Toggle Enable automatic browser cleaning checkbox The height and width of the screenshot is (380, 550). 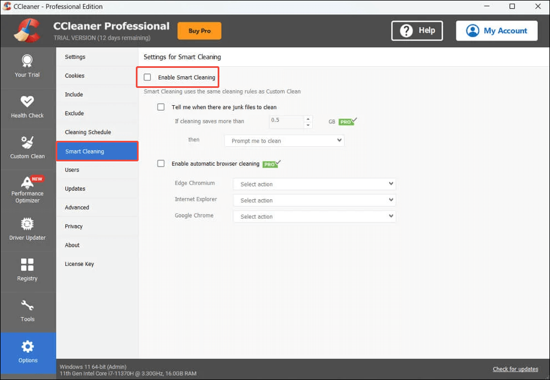click(161, 164)
